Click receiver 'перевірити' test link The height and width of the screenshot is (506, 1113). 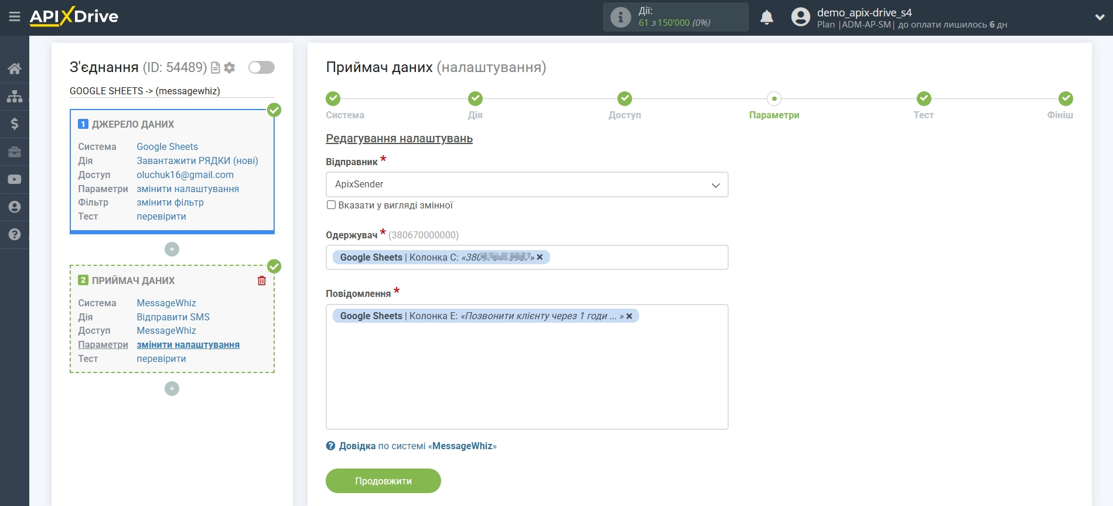161,358
